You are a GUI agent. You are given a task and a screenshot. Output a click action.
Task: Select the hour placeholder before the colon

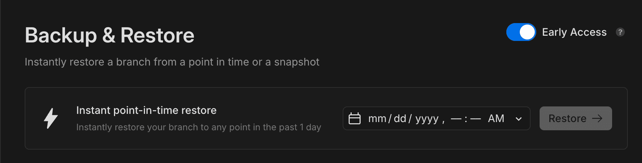pos(456,119)
